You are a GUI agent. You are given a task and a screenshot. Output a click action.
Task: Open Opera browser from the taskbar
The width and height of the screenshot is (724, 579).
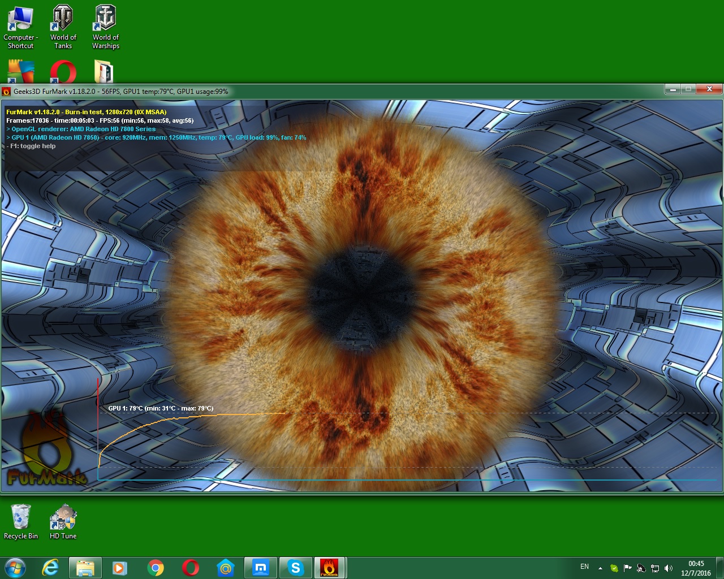191,568
